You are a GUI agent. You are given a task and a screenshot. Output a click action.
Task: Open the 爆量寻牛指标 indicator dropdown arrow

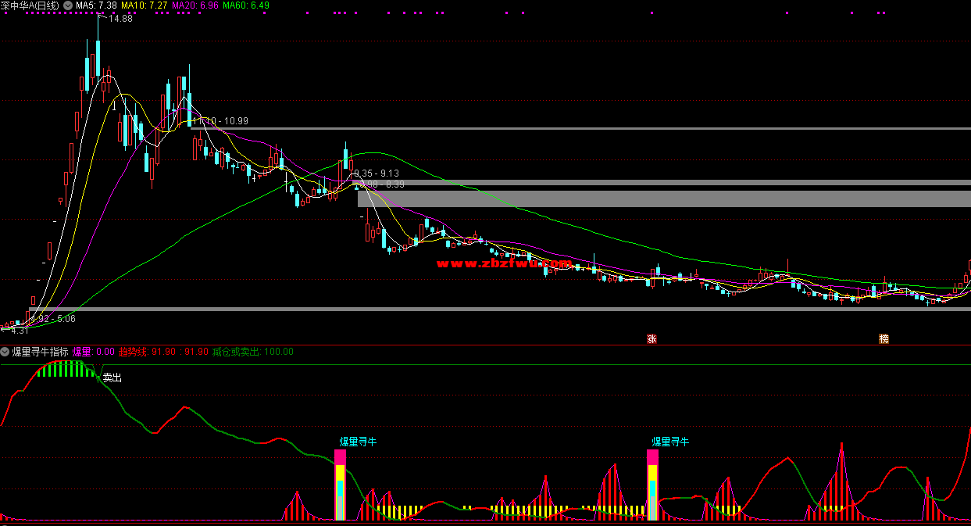pyautogui.click(x=5, y=352)
